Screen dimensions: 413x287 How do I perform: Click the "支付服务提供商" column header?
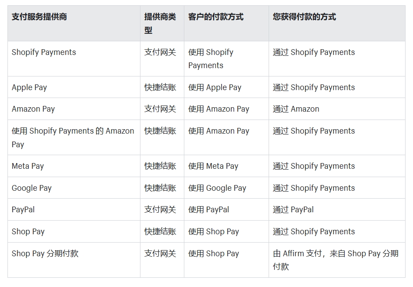(40, 17)
